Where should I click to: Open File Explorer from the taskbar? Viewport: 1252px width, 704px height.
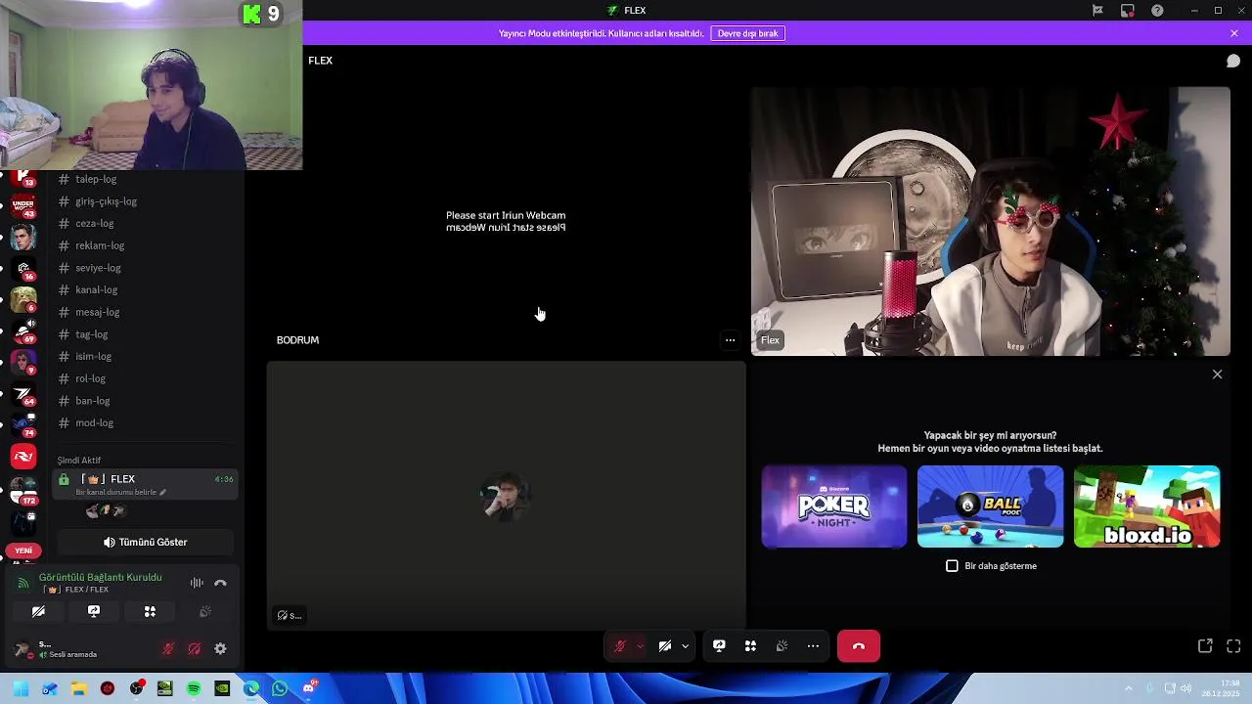(x=78, y=688)
